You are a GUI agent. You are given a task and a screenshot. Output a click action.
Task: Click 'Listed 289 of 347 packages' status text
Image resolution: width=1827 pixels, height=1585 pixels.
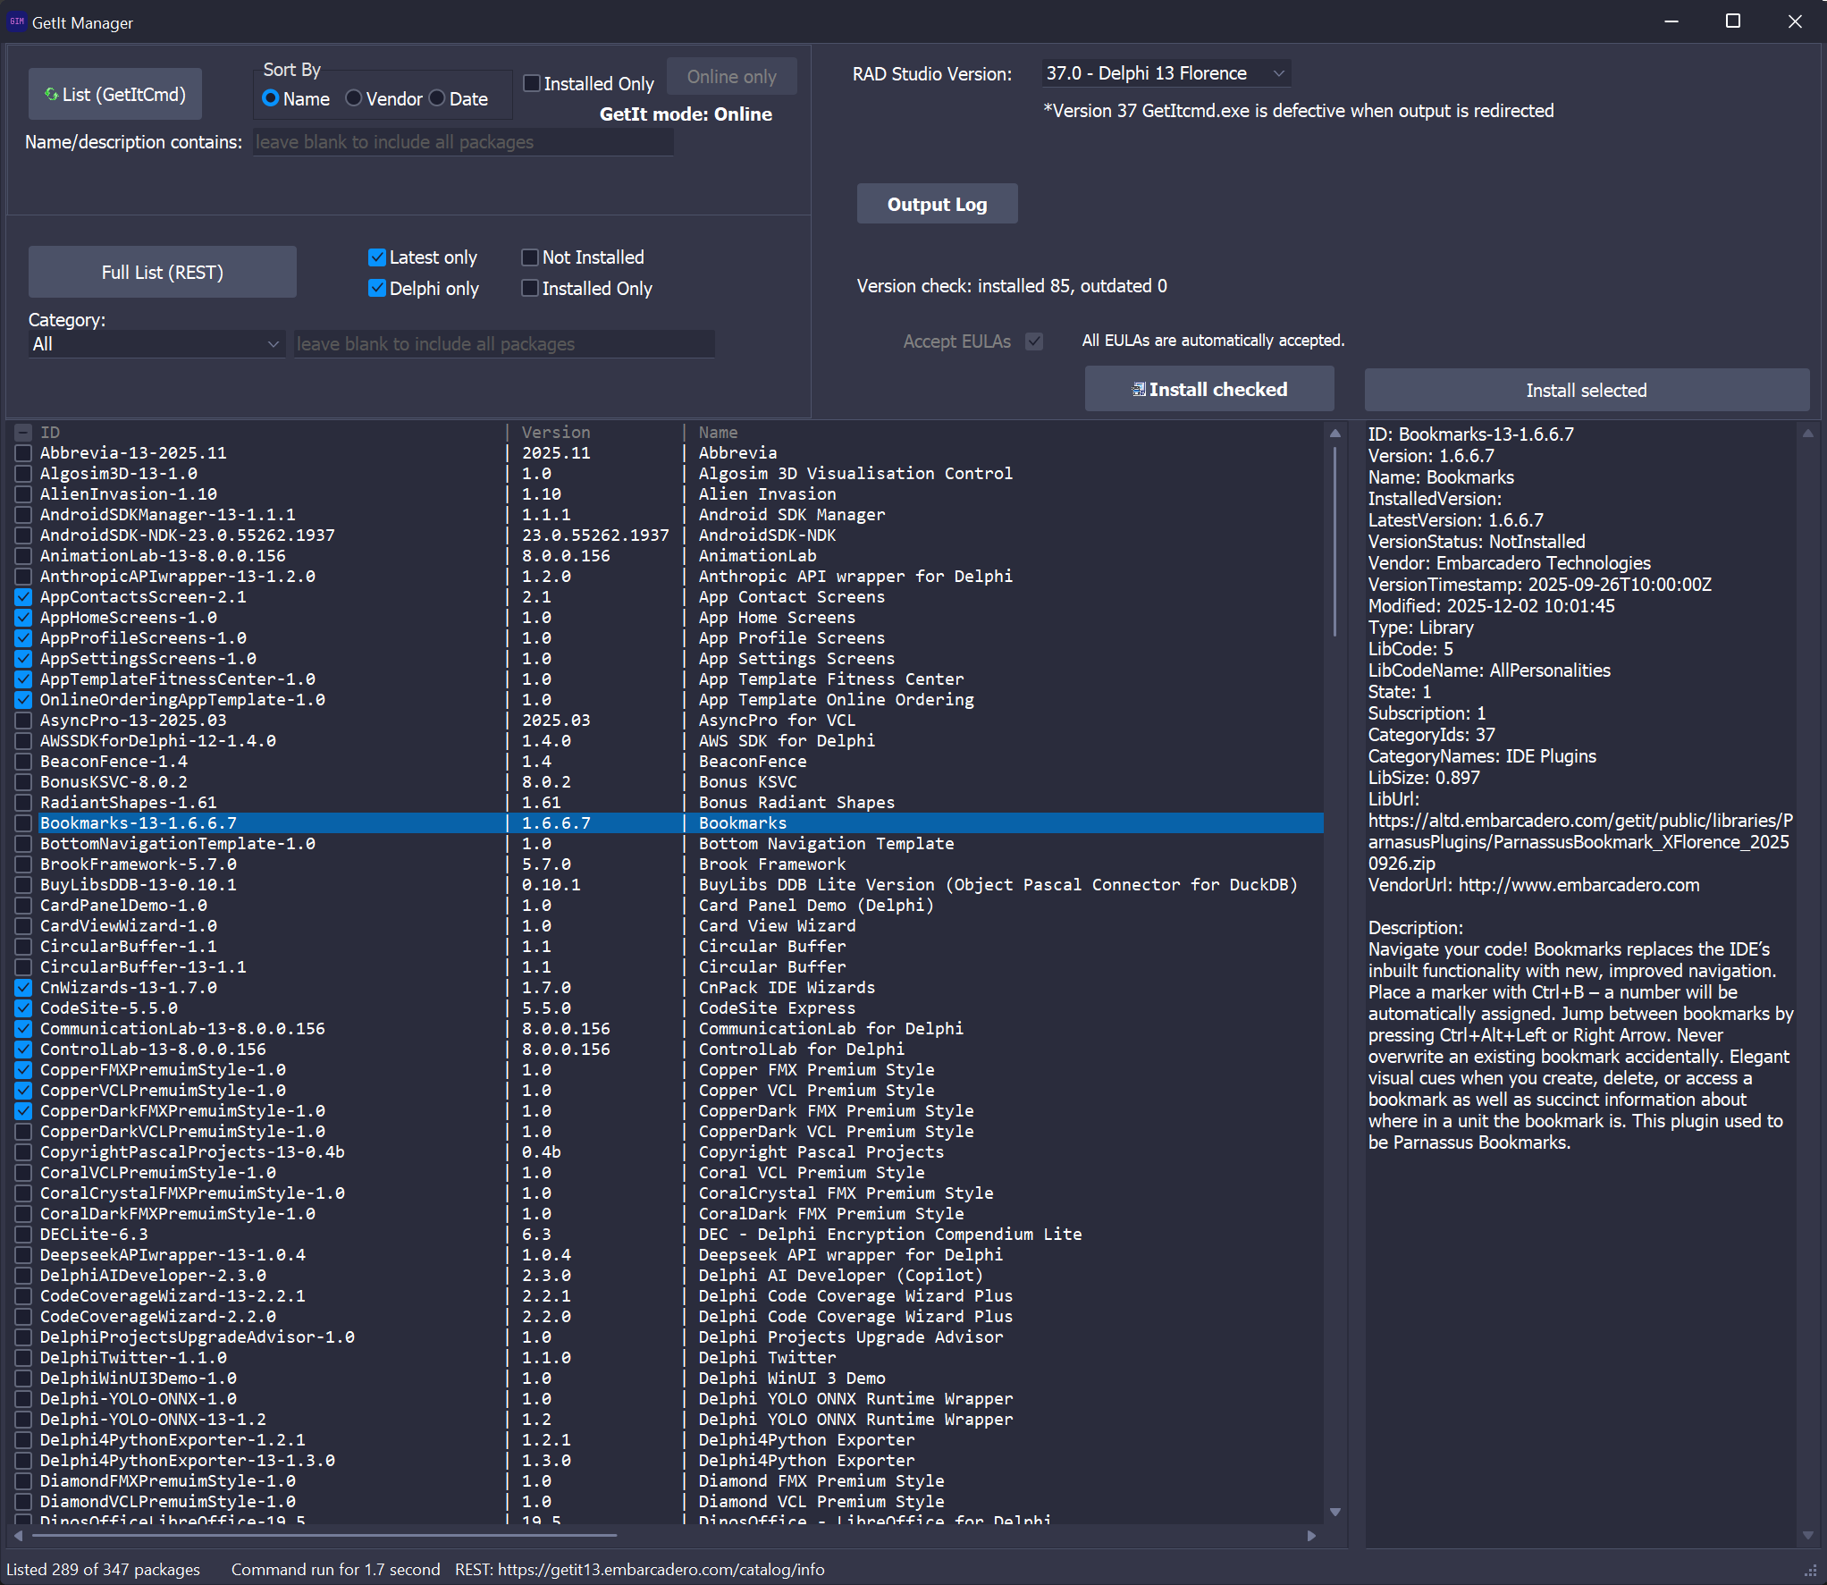click(104, 1570)
